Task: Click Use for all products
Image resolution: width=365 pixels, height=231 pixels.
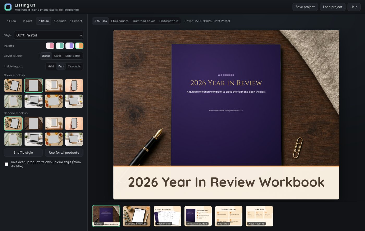Action: coord(64,153)
